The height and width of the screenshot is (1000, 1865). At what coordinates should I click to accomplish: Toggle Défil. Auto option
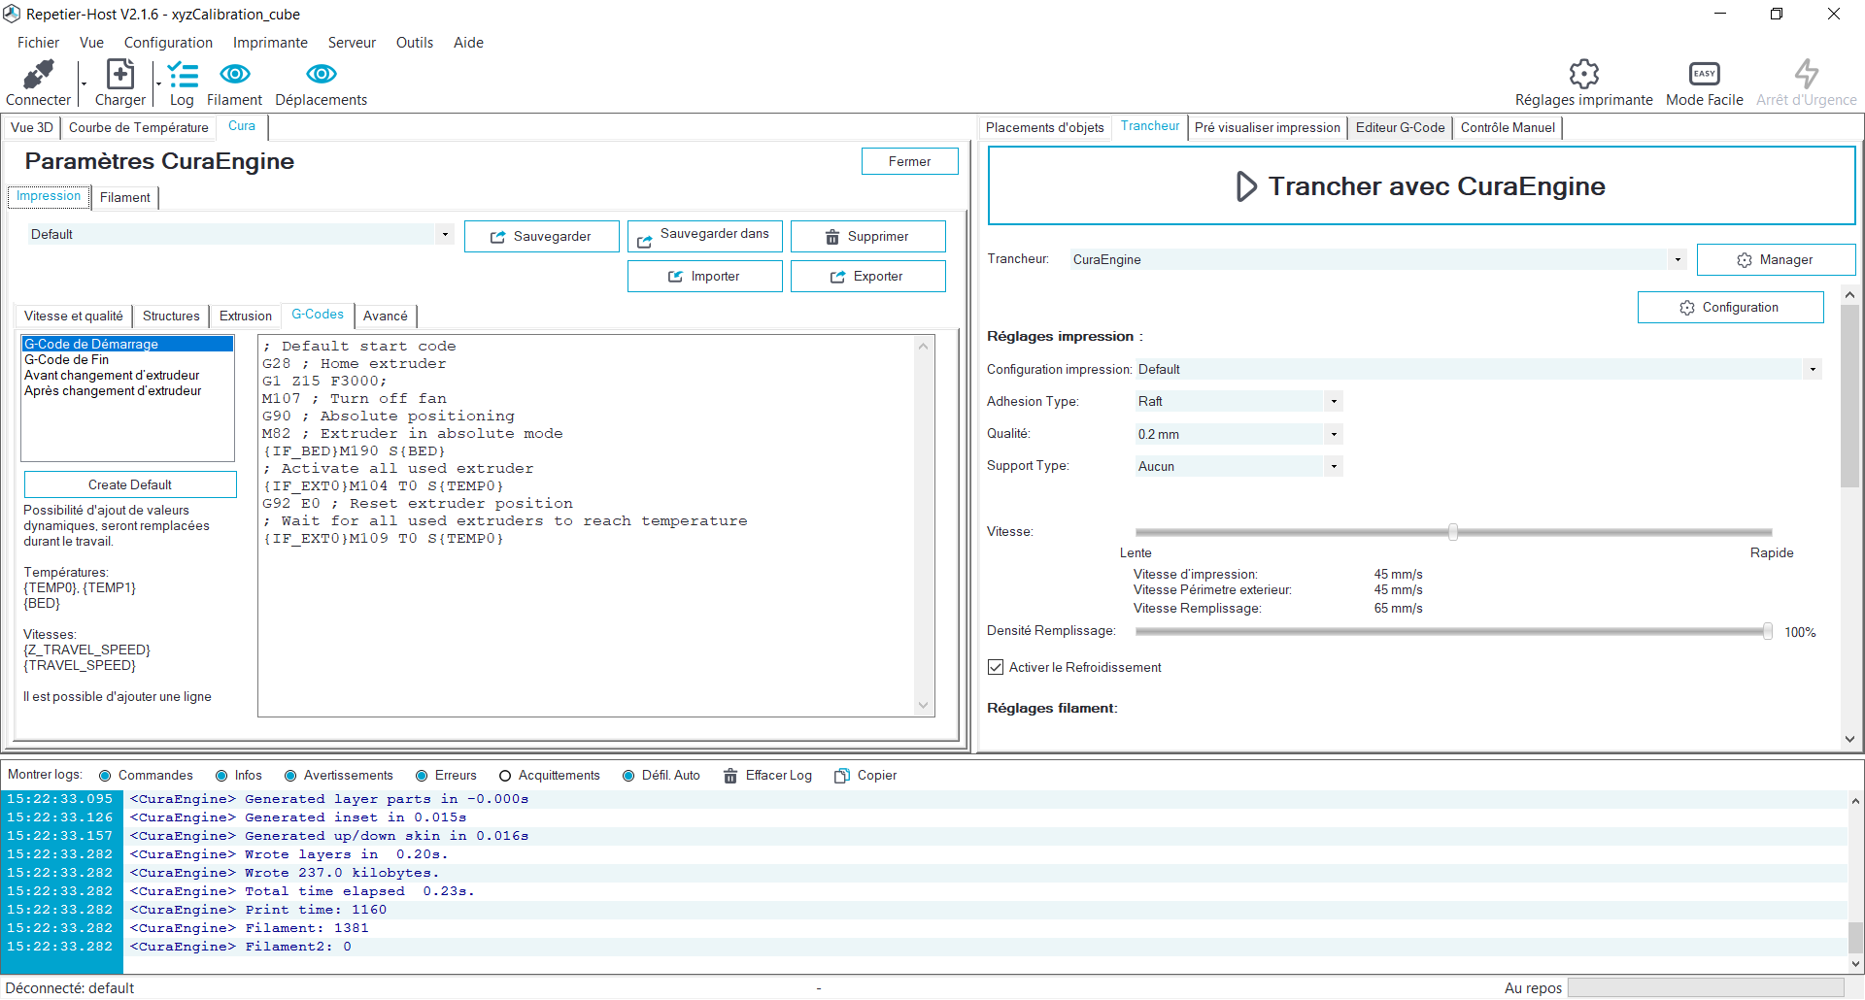(628, 776)
